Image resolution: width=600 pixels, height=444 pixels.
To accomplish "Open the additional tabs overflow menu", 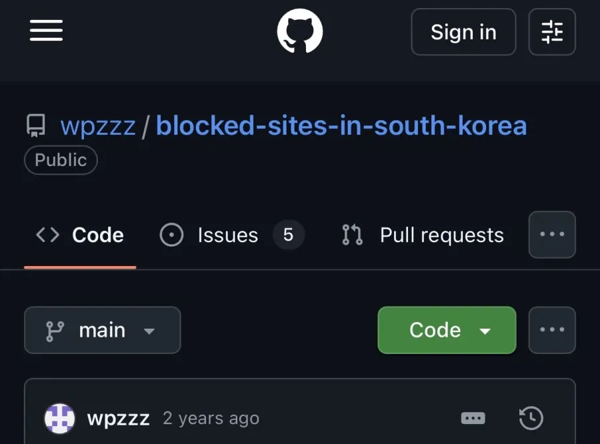I will pos(552,234).
